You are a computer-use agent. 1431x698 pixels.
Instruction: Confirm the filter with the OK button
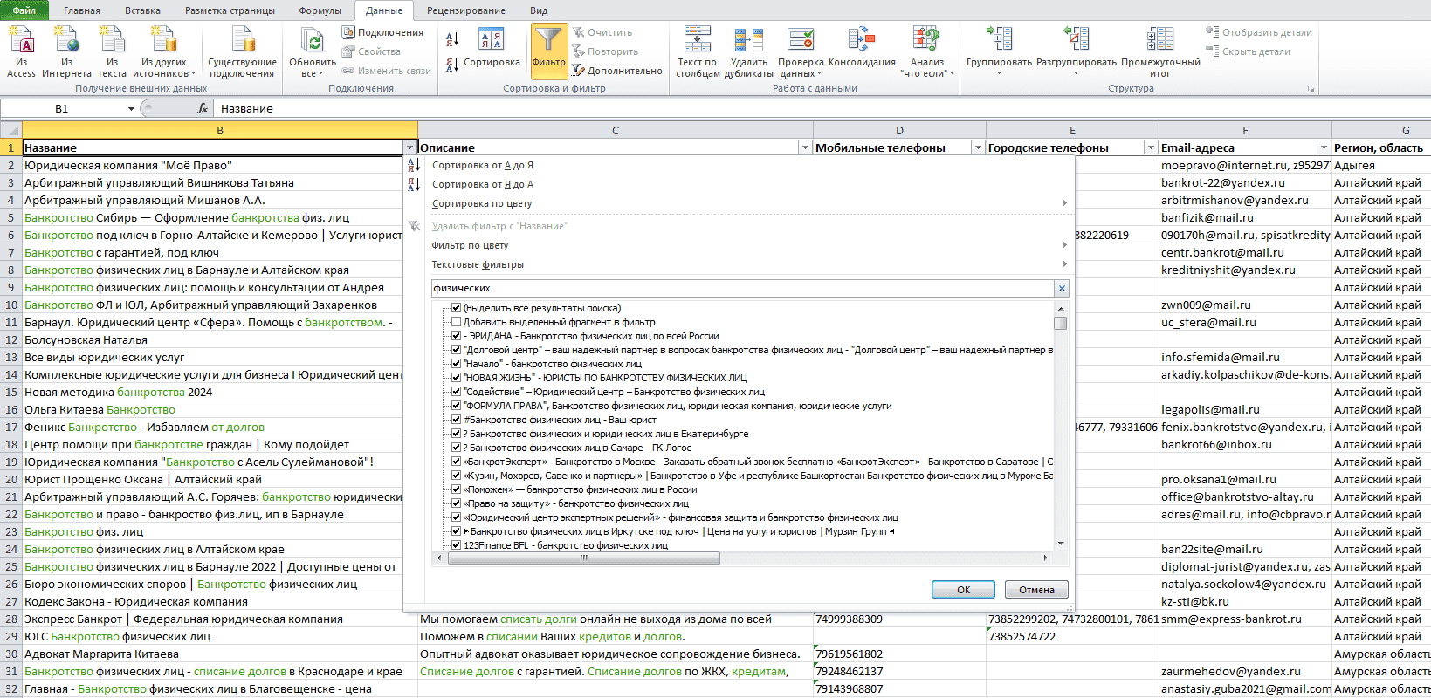pyautogui.click(x=963, y=590)
